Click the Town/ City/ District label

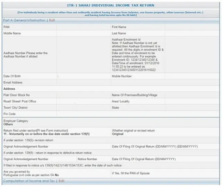click(15, 108)
